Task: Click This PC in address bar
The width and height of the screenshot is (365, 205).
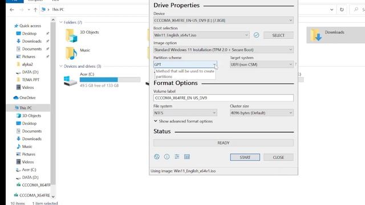Action: click(x=58, y=10)
